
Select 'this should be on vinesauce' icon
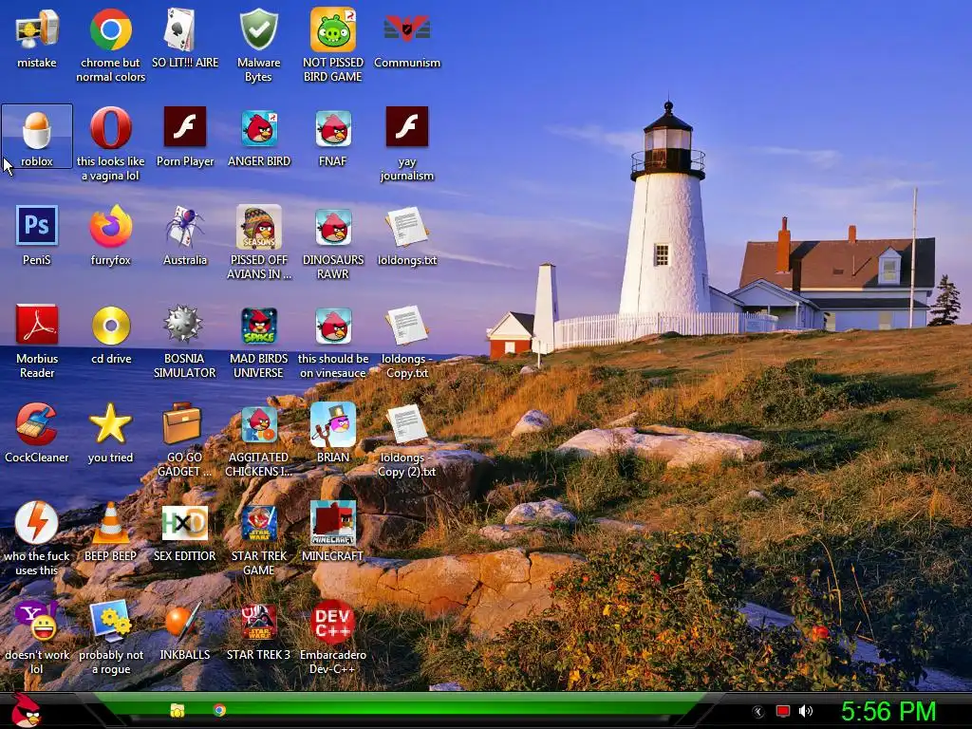click(x=333, y=327)
